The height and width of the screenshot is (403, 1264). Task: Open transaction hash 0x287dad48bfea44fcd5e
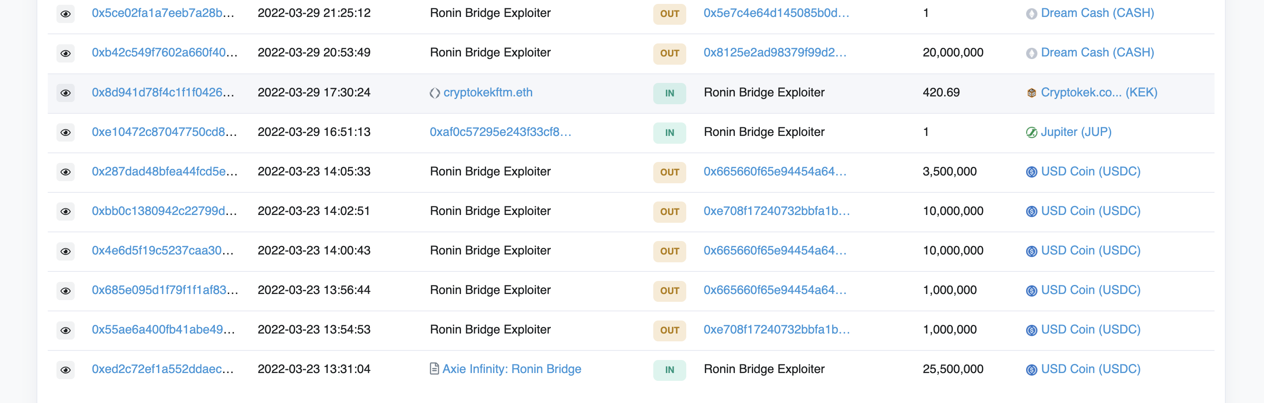(165, 171)
